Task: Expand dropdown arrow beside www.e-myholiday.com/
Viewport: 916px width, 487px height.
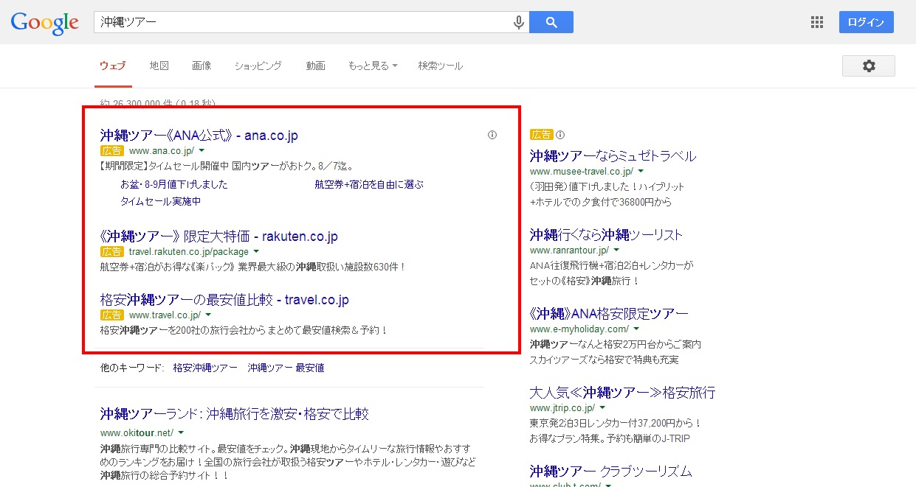Action: (x=636, y=329)
